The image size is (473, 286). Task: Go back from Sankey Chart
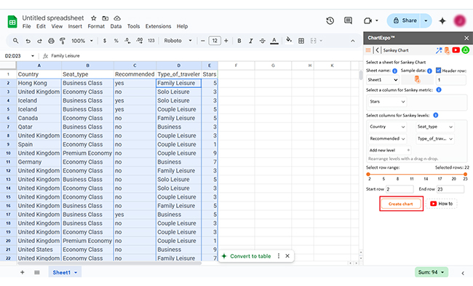click(x=377, y=50)
